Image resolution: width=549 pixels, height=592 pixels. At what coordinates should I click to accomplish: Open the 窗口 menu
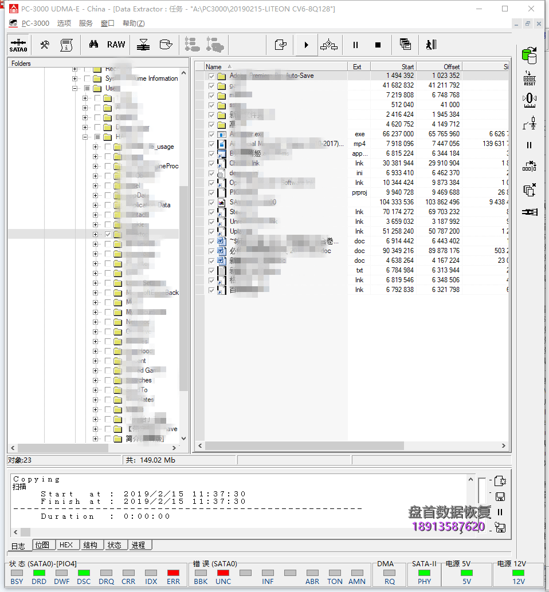[x=107, y=23]
